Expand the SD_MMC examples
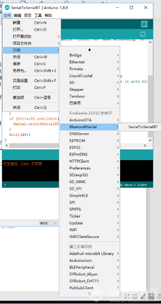161x304 pixels. pyautogui.click(x=90, y=182)
